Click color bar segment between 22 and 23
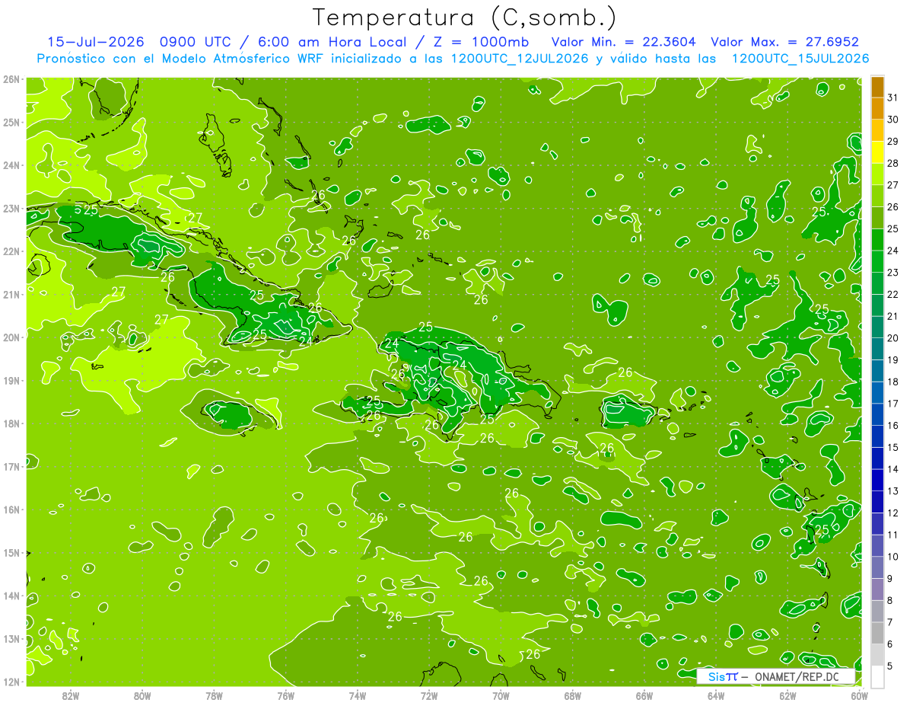This screenshot has width=913, height=706. pyautogui.click(x=877, y=283)
